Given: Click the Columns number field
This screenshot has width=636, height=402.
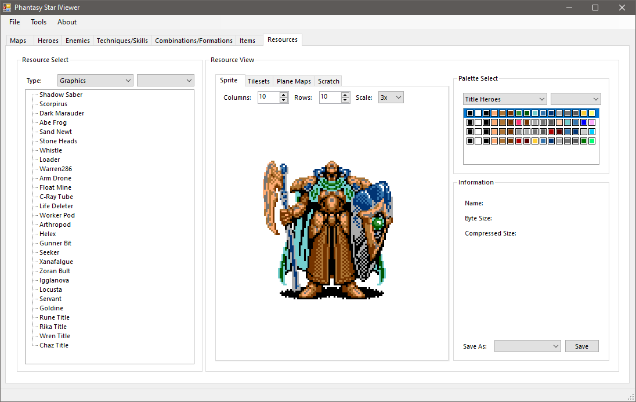Looking at the screenshot, I should click(x=268, y=97).
